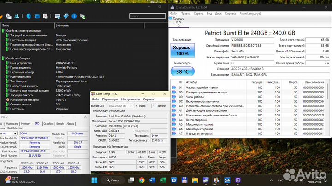
Task: Click the Прошивка field showing V122080
Action: click(x=252, y=40)
